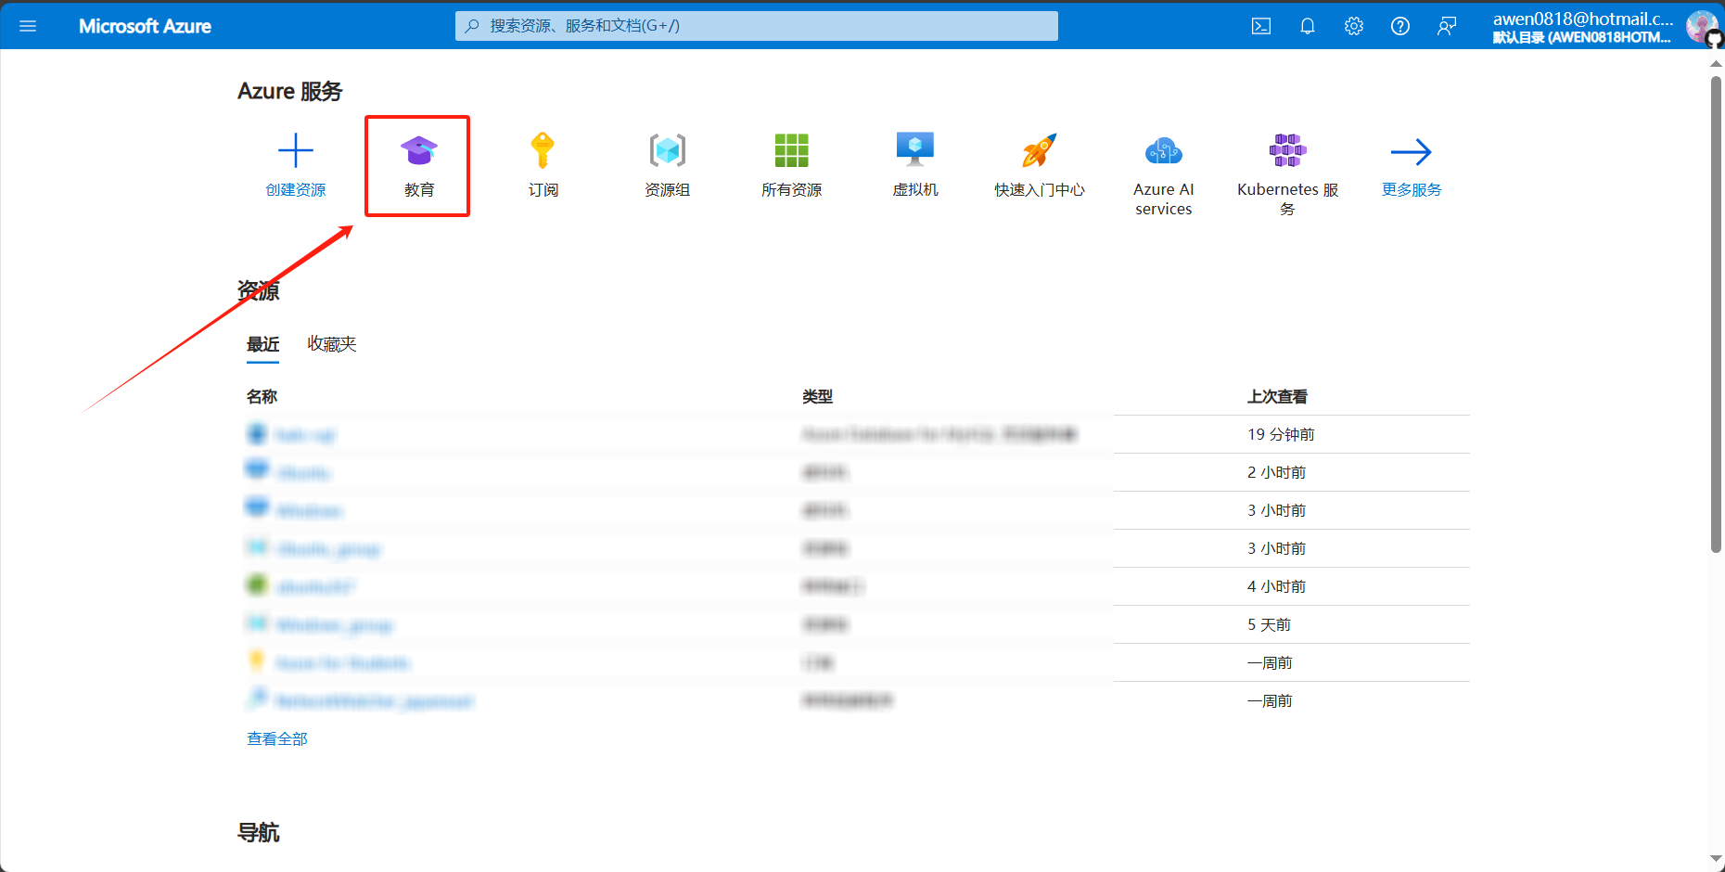This screenshot has width=1725, height=872.
Task: Open the help question mark menu
Action: click(1400, 26)
